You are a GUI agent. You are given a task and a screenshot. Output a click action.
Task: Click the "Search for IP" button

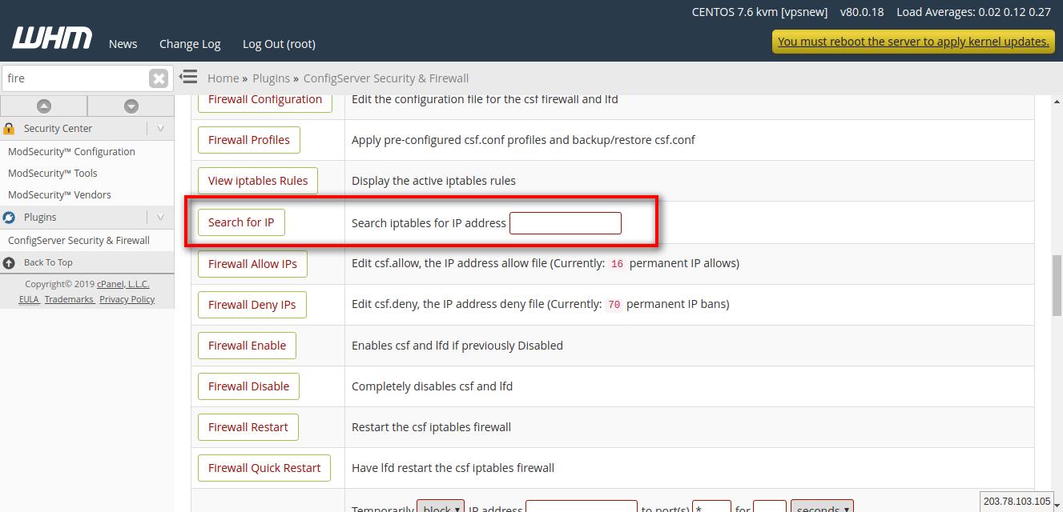(241, 222)
